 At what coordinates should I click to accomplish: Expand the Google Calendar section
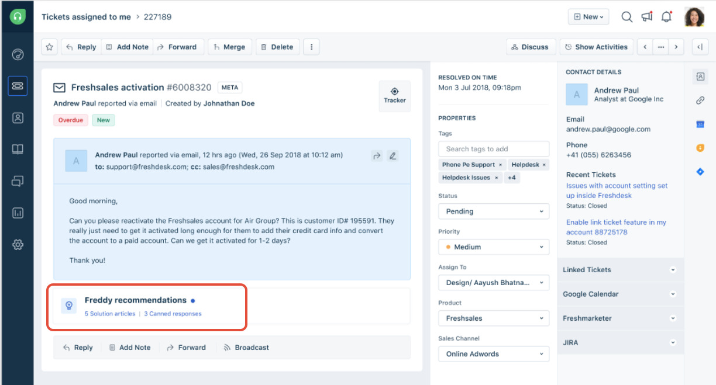coord(620,294)
